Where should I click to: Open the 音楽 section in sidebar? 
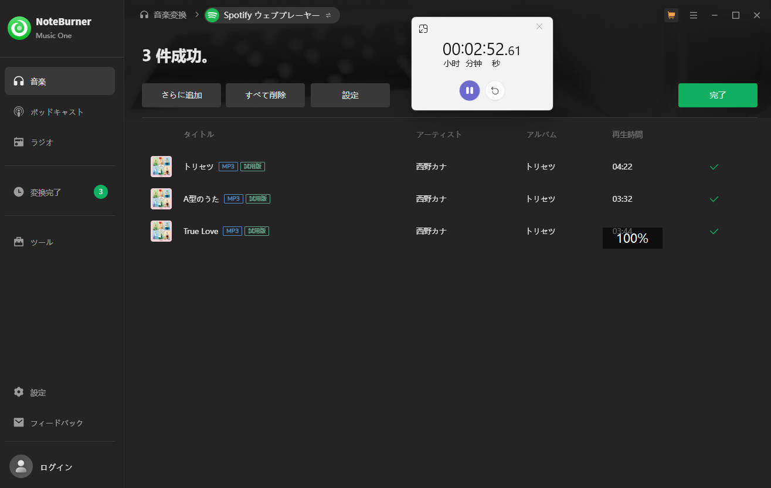tap(60, 81)
